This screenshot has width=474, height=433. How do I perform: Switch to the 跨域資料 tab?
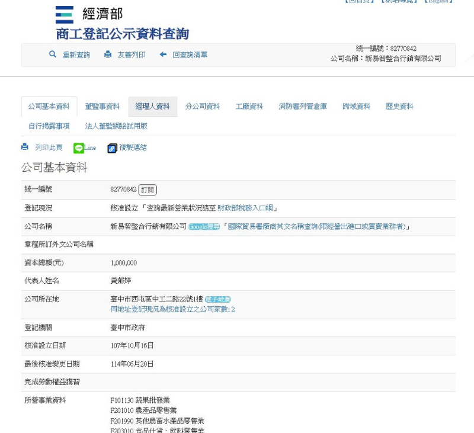357,107
